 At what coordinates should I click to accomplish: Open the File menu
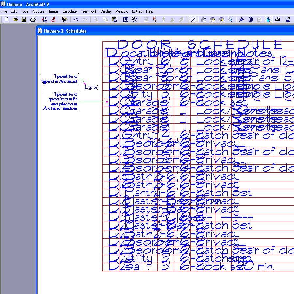click(4, 11)
